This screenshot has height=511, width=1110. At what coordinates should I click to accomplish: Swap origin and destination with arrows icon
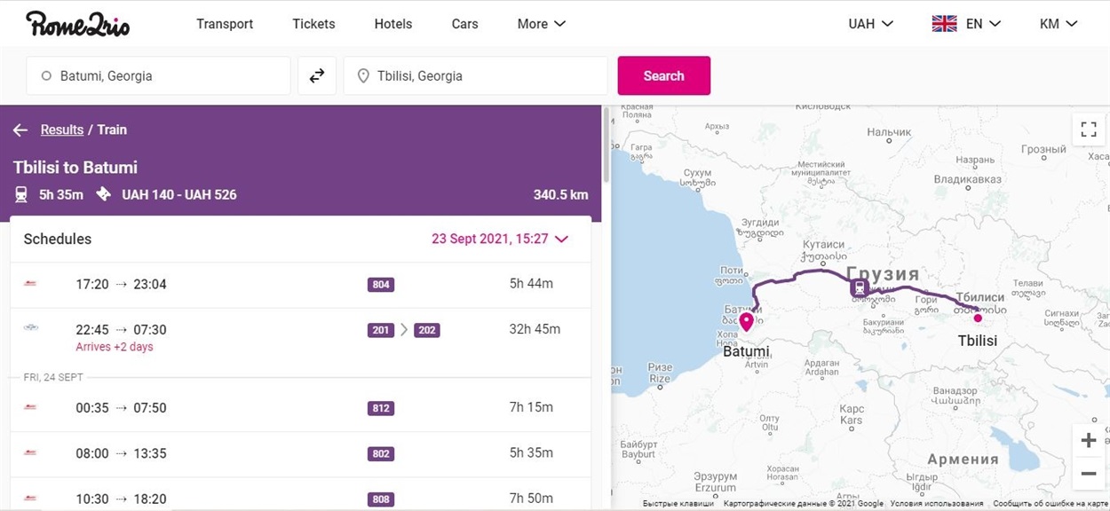click(317, 76)
